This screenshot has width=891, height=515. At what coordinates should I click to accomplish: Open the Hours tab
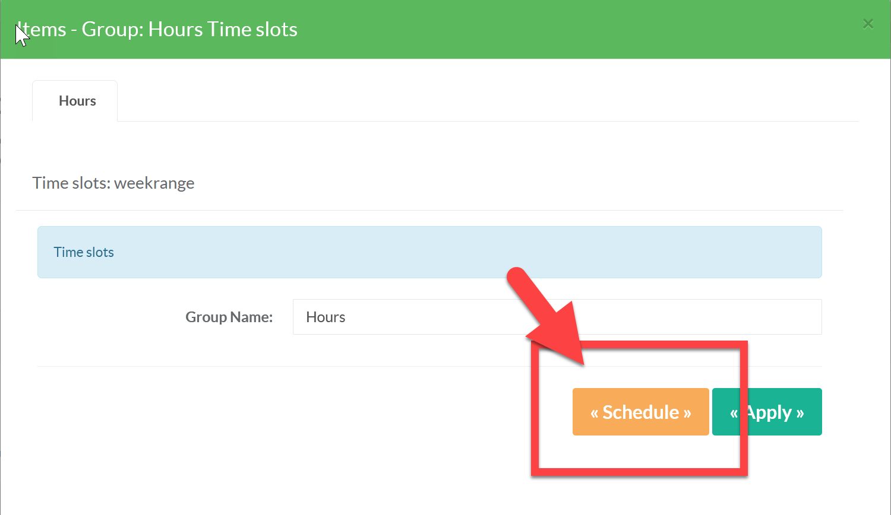point(77,101)
